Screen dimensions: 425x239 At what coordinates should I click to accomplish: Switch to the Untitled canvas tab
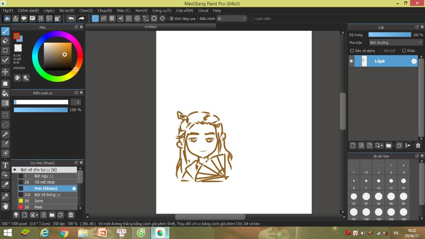click(150, 27)
